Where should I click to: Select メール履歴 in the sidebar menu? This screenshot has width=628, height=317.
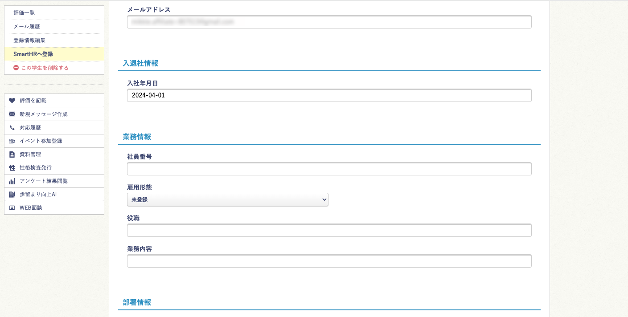pos(27,27)
